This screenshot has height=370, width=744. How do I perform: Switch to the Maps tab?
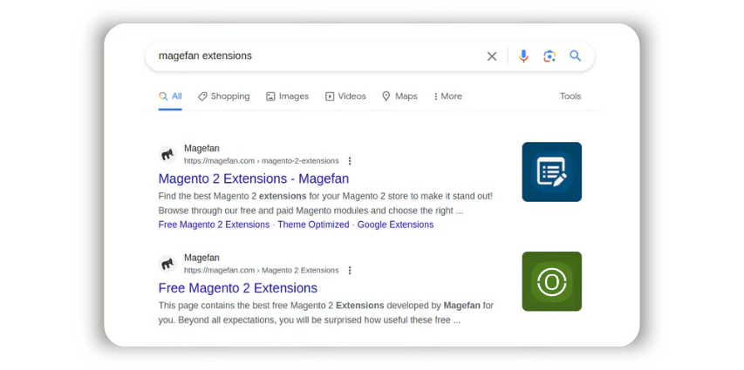pyautogui.click(x=399, y=96)
